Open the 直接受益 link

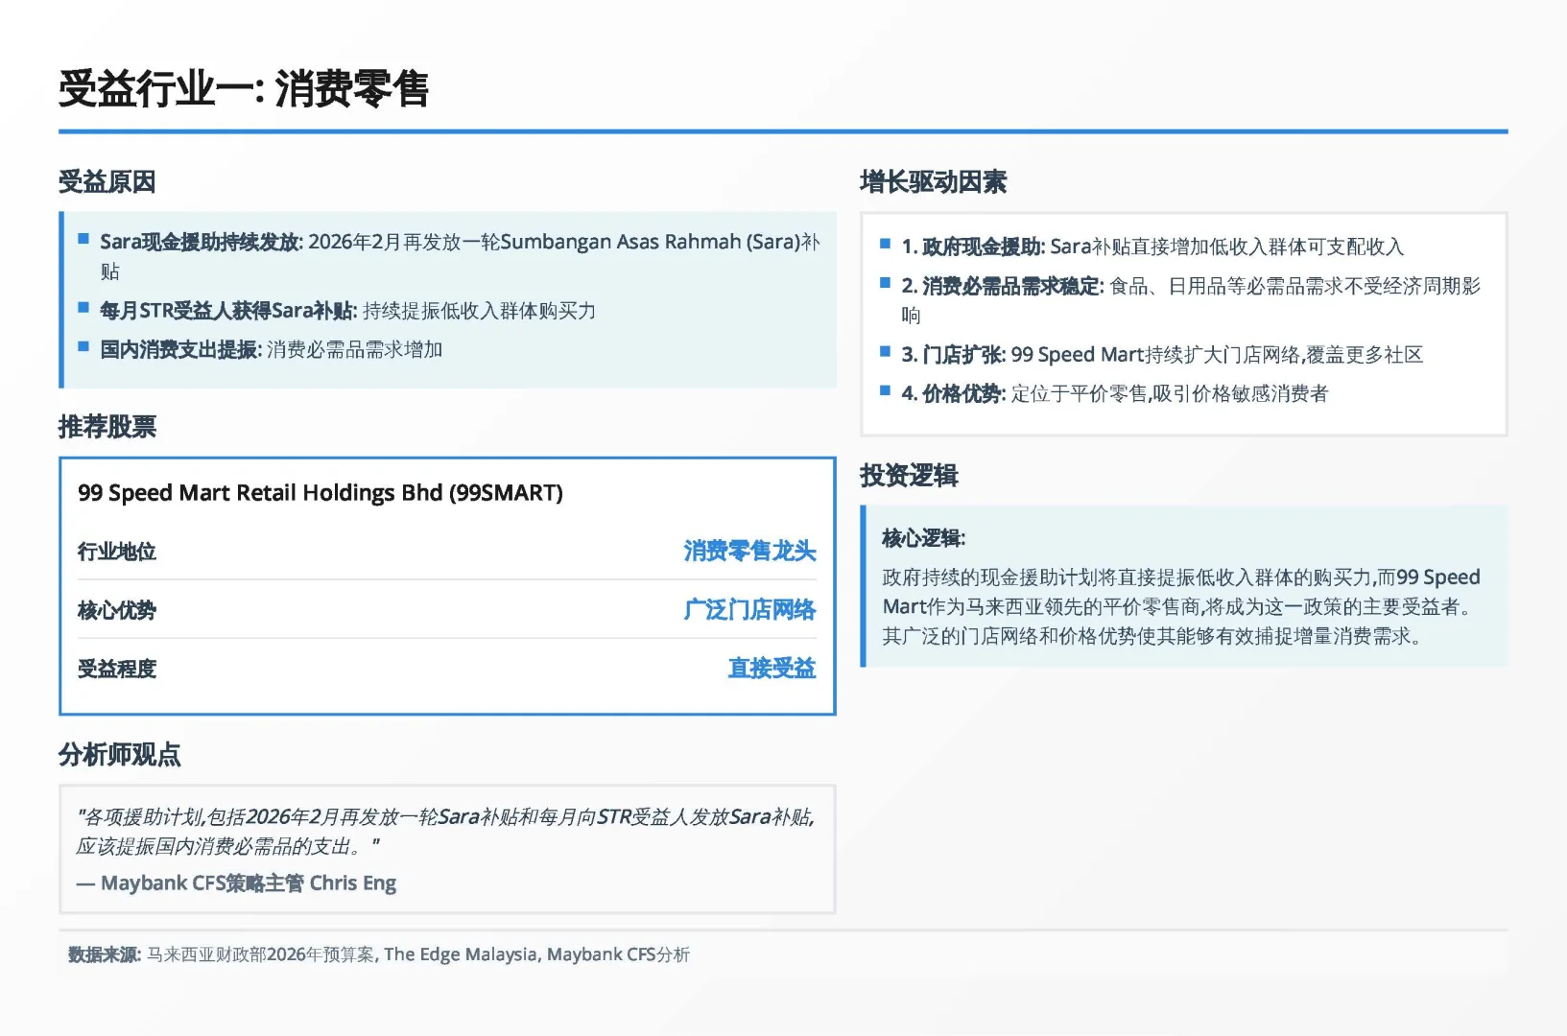pyautogui.click(x=772, y=668)
